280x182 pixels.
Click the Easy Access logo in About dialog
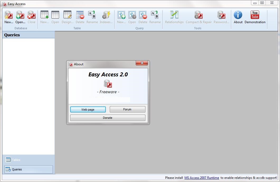(108, 83)
